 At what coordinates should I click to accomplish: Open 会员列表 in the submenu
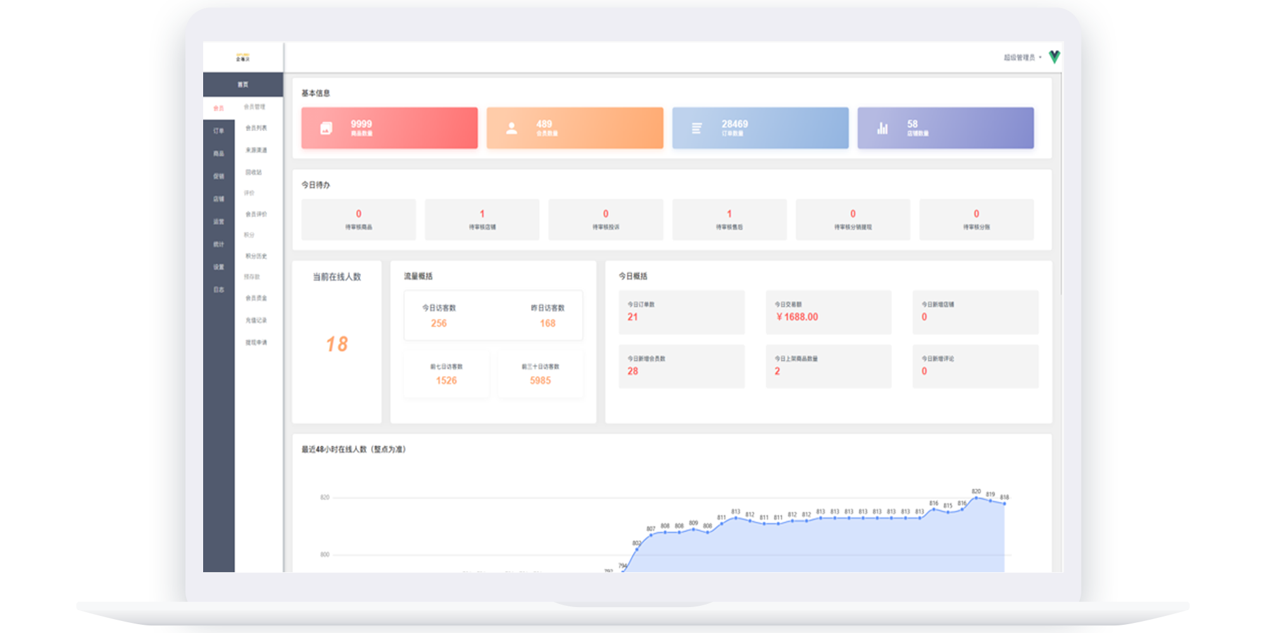[256, 128]
